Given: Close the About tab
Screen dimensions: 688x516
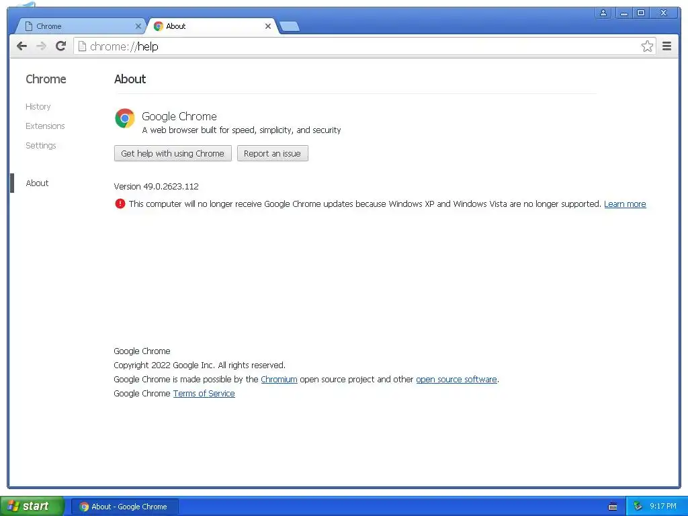Looking at the screenshot, I should coord(267,26).
